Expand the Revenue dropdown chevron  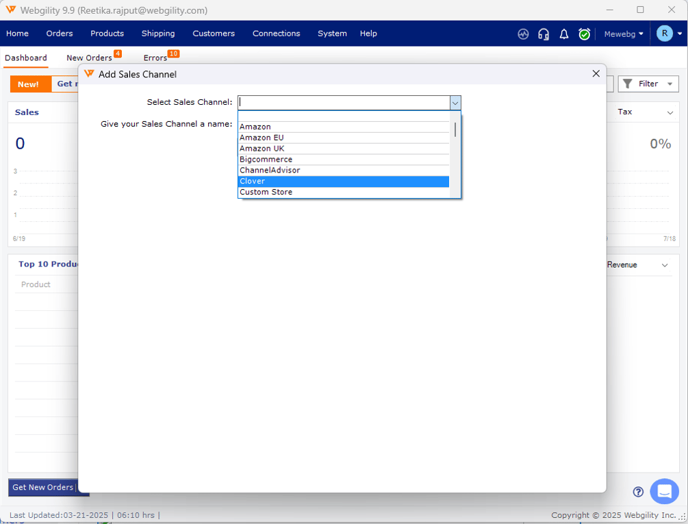[x=665, y=265]
